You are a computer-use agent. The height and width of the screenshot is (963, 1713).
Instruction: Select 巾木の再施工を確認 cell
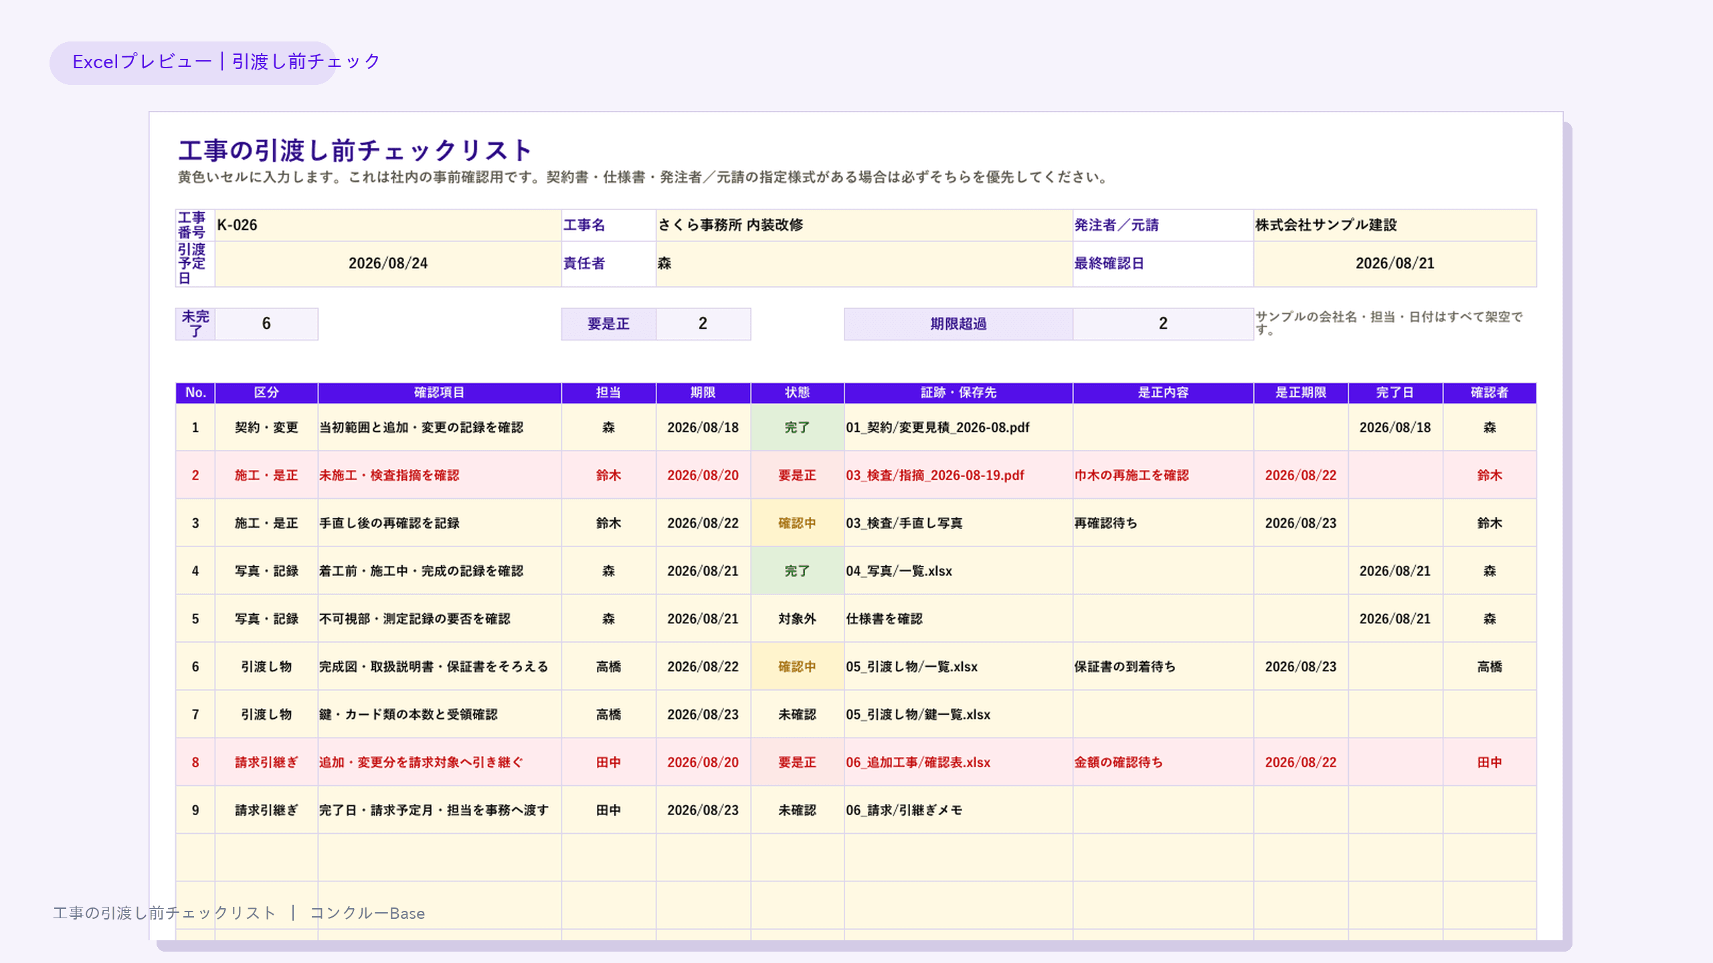coord(1163,475)
